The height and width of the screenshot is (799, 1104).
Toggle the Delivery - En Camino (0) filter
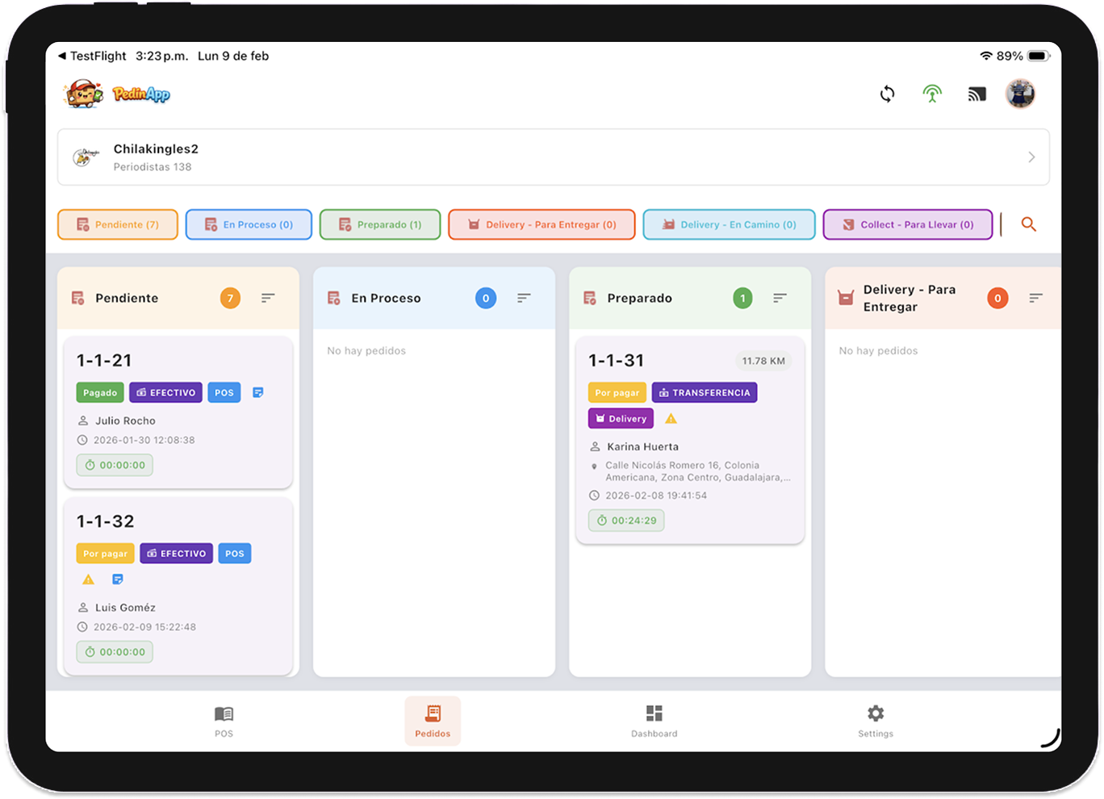point(729,224)
